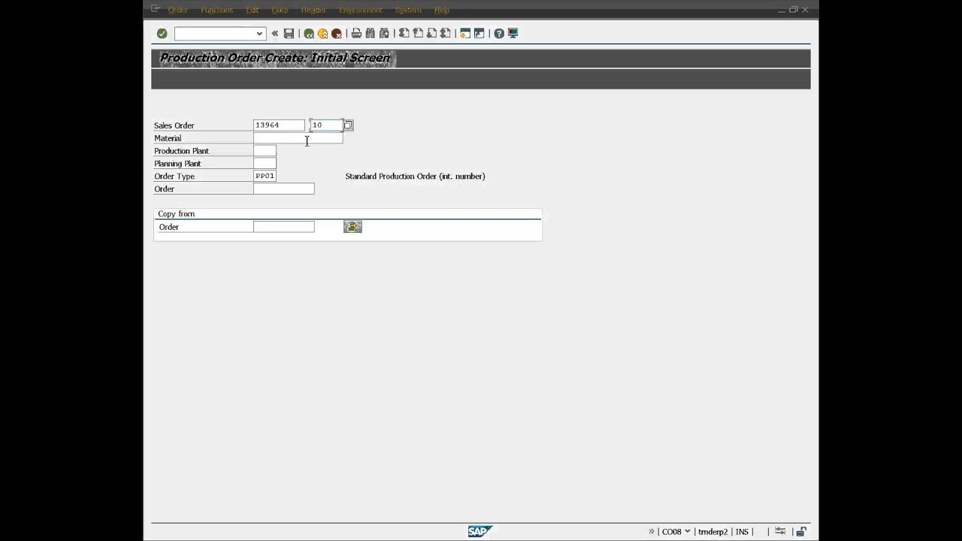Go to Last Page icon
Image resolution: width=962 pixels, height=541 pixels.
pos(445,33)
